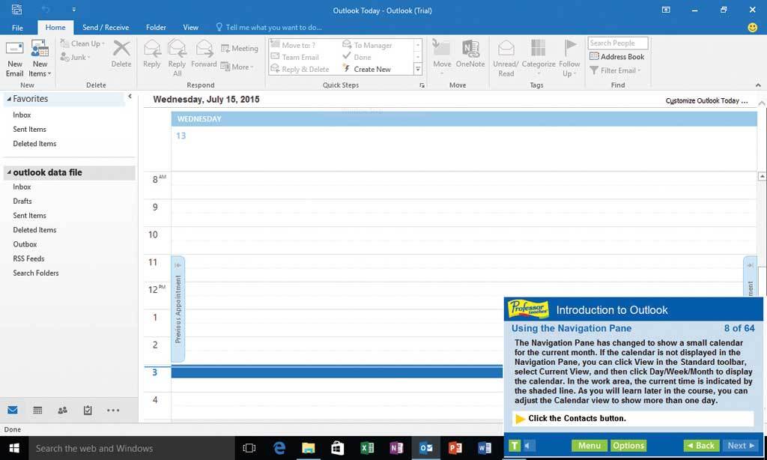Click the Delete icon in ribbon
This screenshot has height=460, width=767.
pos(121,54)
